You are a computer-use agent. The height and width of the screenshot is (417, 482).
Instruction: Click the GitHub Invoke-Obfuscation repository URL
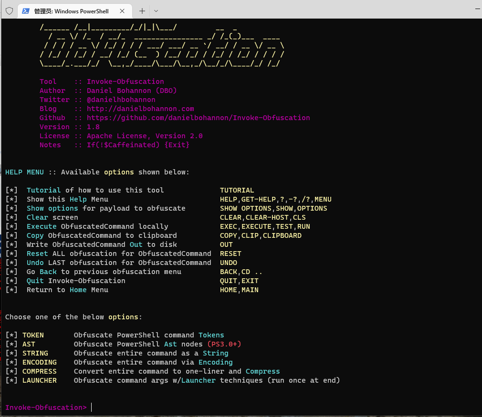pyautogui.click(x=198, y=118)
